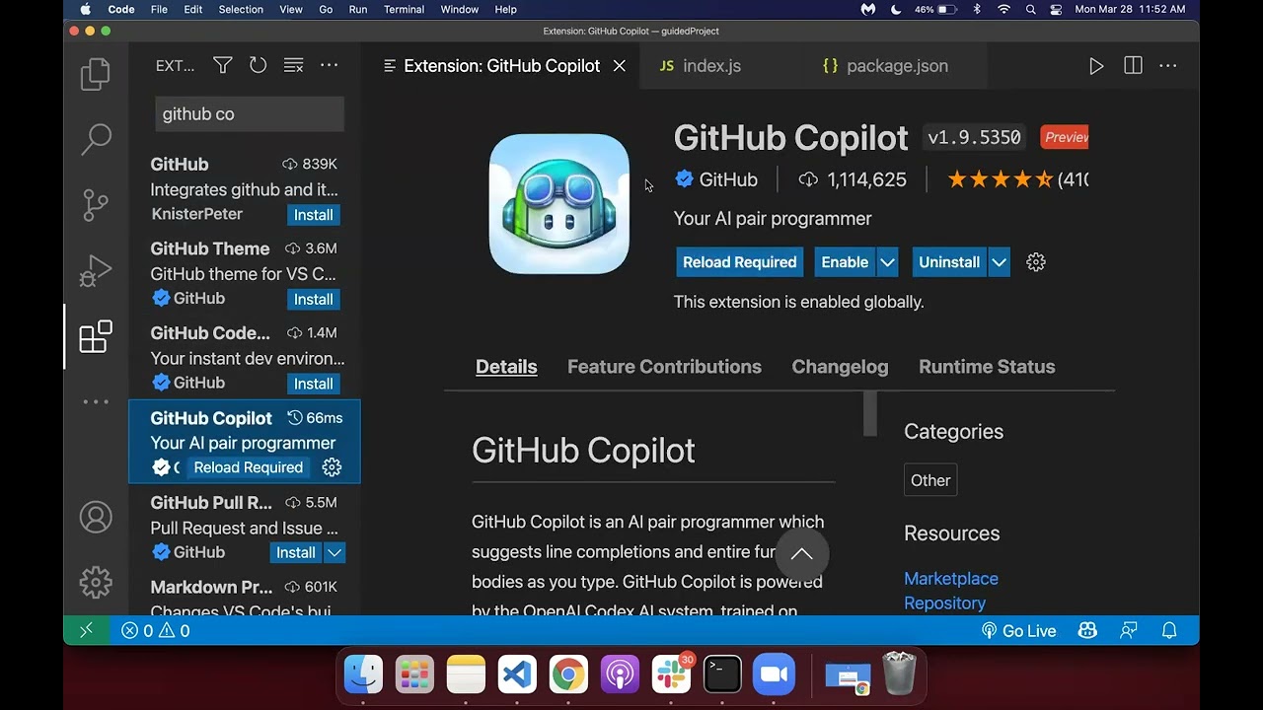Clear extensions search results icon
This screenshot has width=1263, height=710.
coord(293,65)
